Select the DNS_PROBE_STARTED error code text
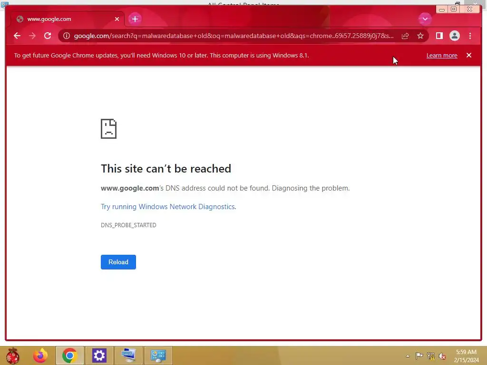Screen dimensions: 487x365 pos(128,225)
